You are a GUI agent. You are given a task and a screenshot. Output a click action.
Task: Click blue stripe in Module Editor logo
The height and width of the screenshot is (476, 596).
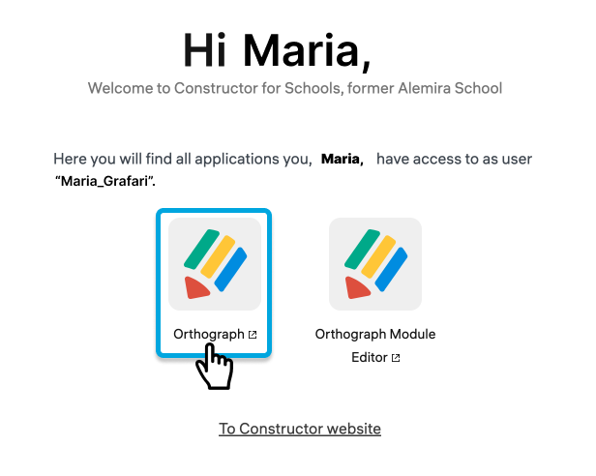[x=392, y=270]
